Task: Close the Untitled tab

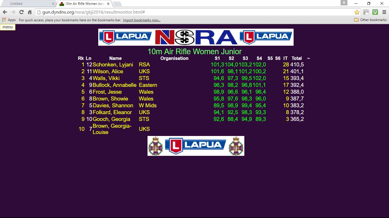Action: (x=53, y=4)
